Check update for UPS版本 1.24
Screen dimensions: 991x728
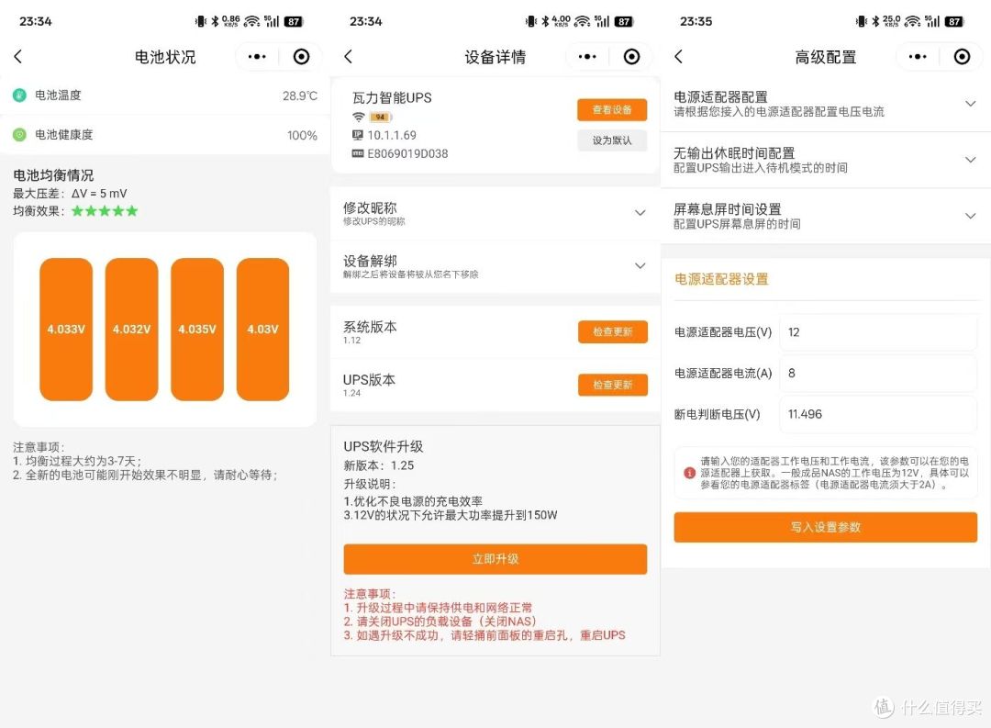(612, 385)
